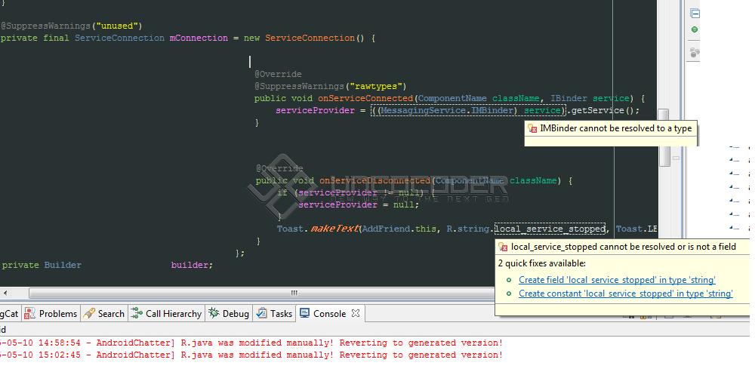Click 'Create constant local_service_stopped' quick fix

pyautogui.click(x=625, y=294)
